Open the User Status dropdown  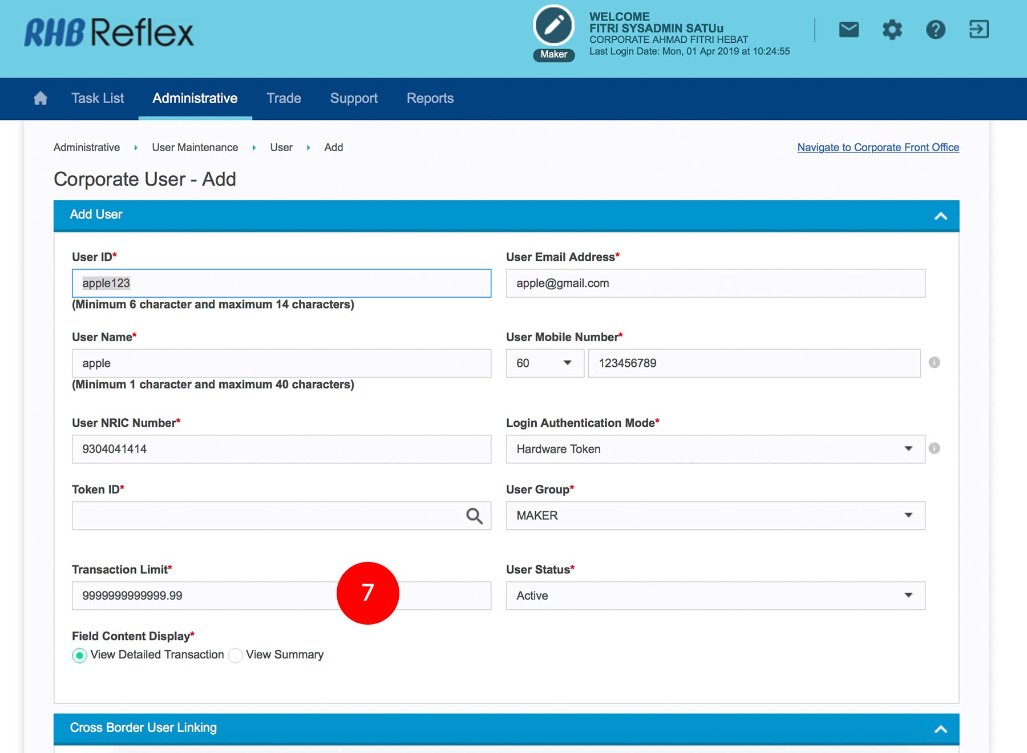pyautogui.click(x=715, y=596)
